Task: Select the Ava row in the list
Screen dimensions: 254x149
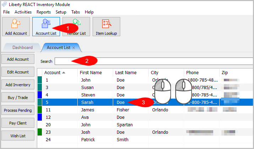Action: click(145, 117)
